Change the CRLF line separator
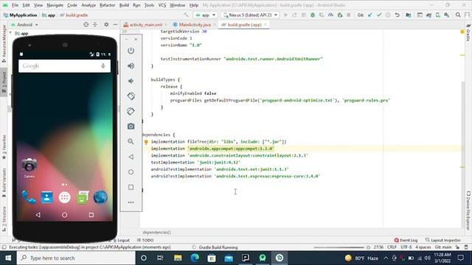The width and height of the screenshot is (472, 265). 392,247
